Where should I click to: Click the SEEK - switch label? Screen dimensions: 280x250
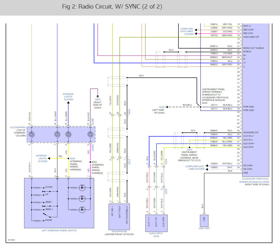(x=49, y=202)
